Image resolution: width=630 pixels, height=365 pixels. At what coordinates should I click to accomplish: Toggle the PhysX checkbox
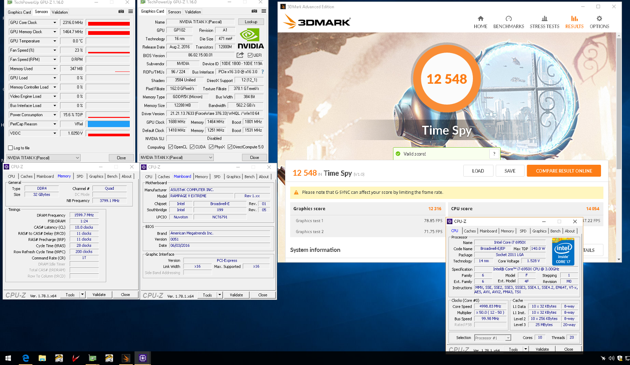pyautogui.click(x=211, y=147)
